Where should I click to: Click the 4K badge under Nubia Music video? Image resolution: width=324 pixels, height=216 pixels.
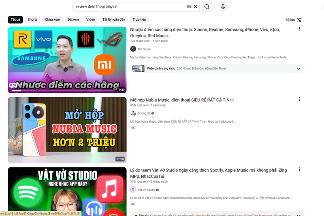click(x=133, y=128)
